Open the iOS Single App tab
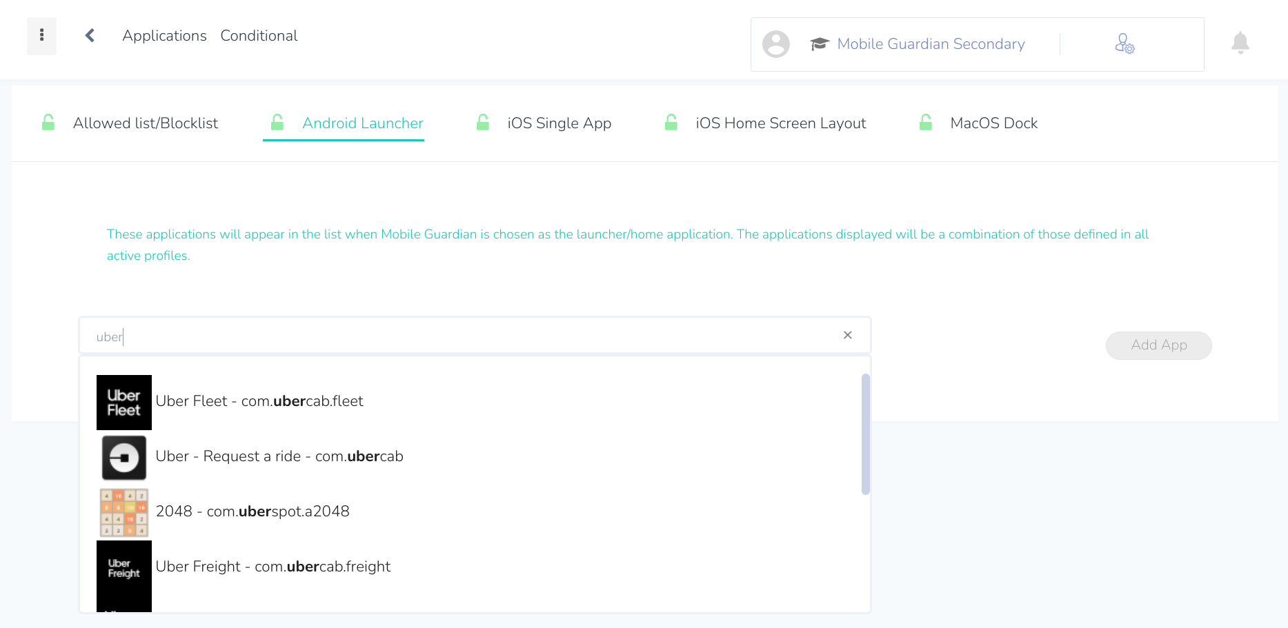 (559, 123)
